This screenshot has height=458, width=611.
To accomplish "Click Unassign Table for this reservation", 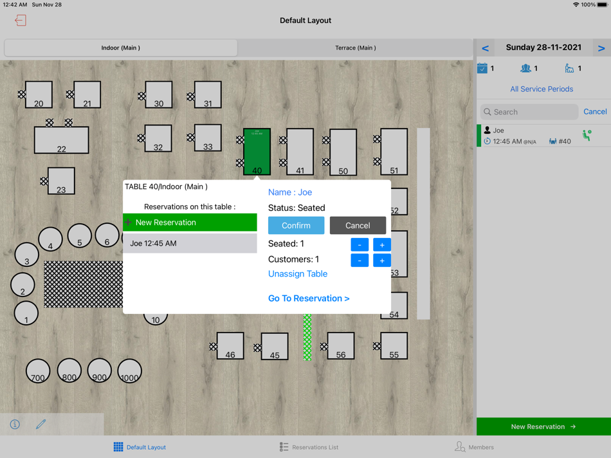I will pos(298,273).
